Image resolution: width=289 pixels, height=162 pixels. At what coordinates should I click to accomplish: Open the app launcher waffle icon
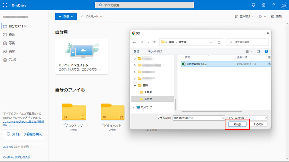[5, 5]
